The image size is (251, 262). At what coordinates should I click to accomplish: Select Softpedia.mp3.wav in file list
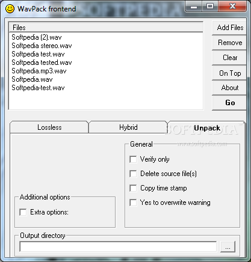tap(39, 71)
